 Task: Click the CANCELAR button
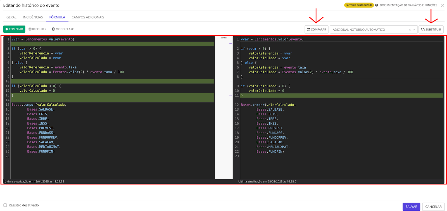433,207
